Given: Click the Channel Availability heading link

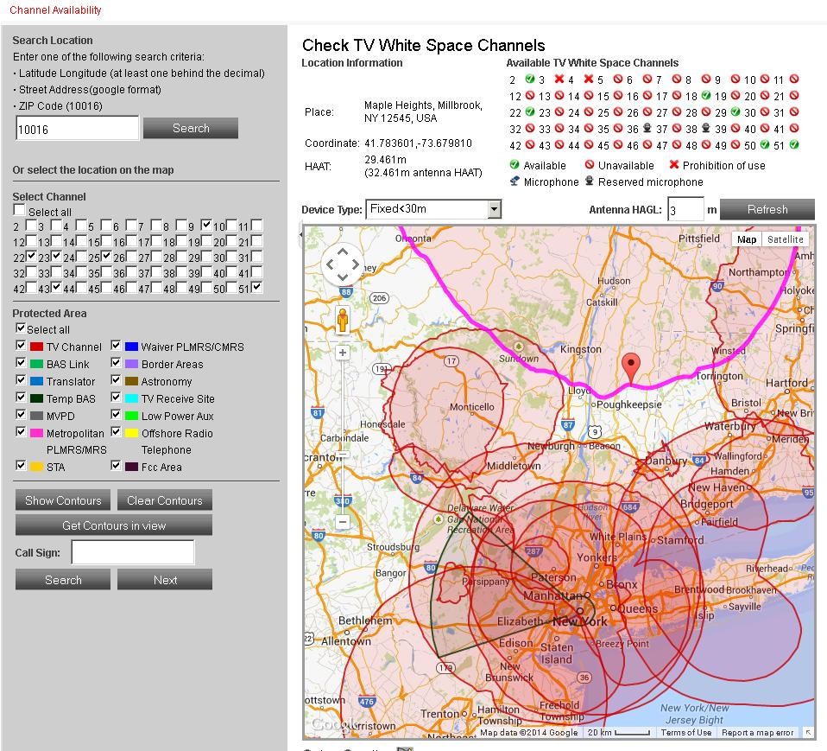Looking at the screenshot, I should click(55, 10).
